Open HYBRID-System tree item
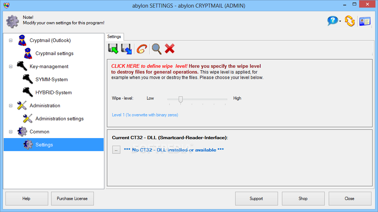 (54, 92)
